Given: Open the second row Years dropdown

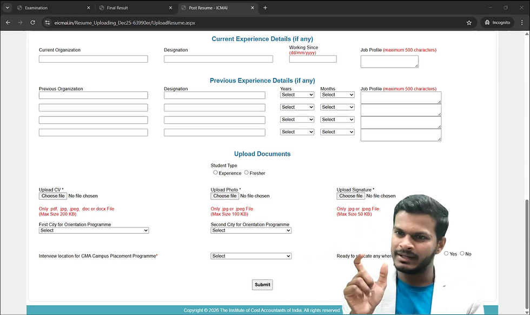Looking at the screenshot, I should pos(297,107).
